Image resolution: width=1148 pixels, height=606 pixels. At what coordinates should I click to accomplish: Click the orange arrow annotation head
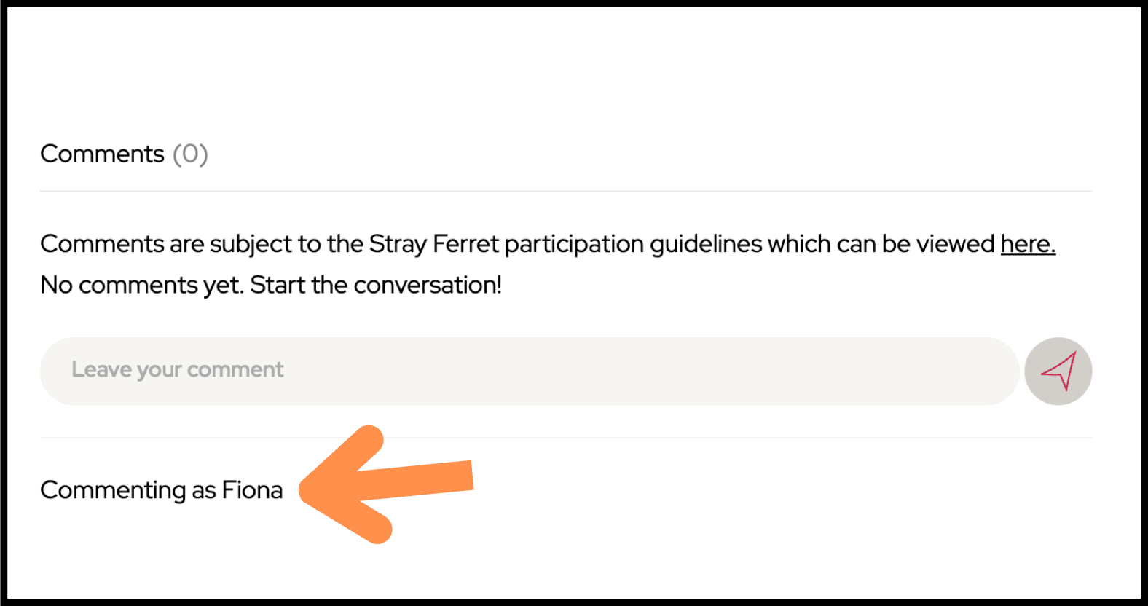tap(342, 486)
